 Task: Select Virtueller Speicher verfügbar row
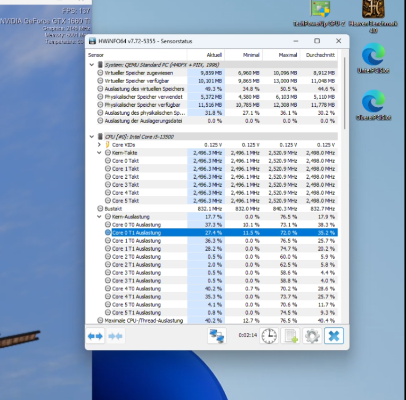coord(217,81)
